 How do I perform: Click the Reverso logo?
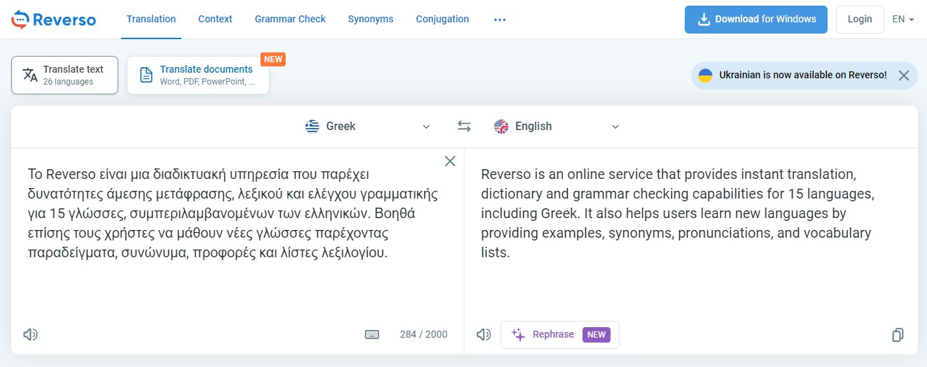pyautogui.click(x=53, y=20)
